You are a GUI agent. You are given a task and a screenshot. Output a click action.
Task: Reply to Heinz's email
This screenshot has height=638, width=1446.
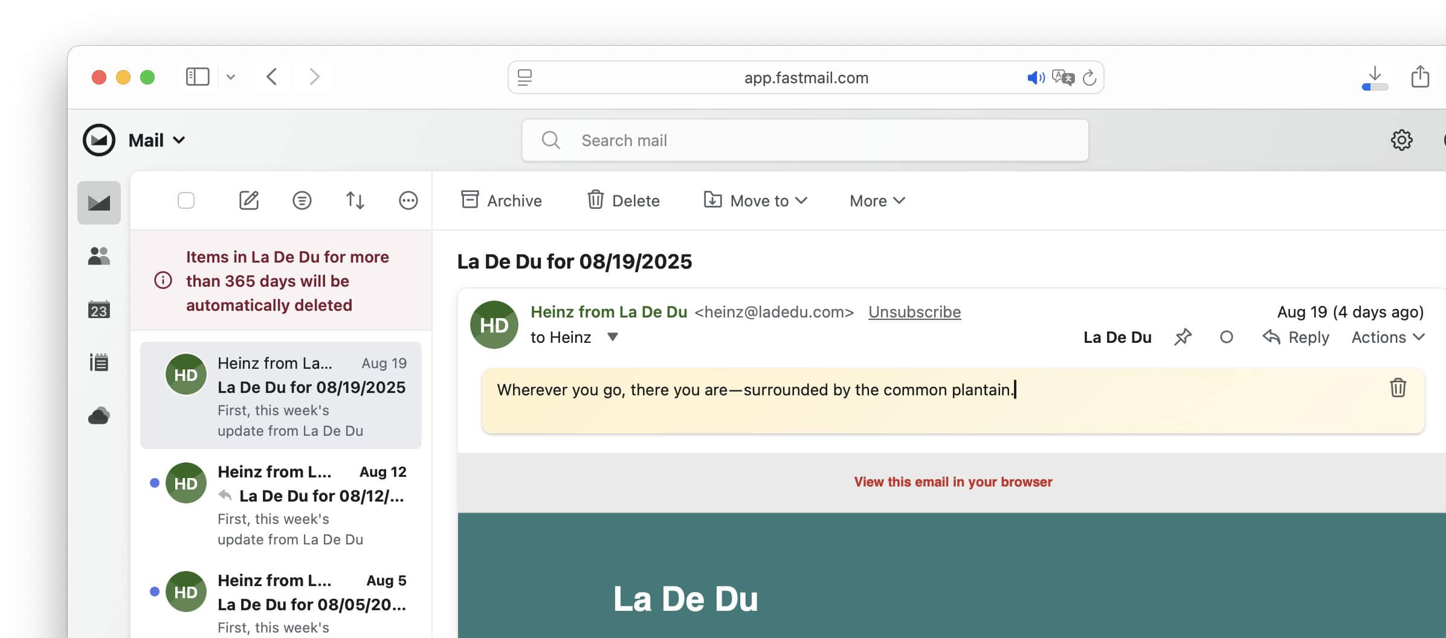pos(1296,337)
